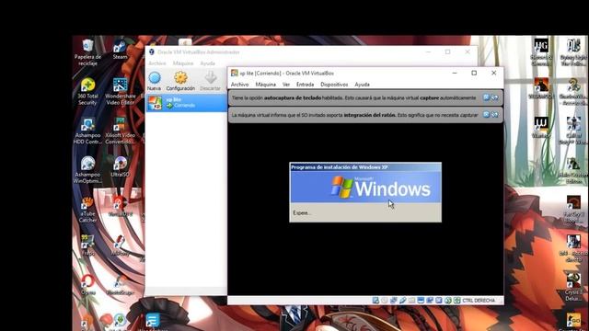589x331 pixels.
Task: Select the xp lite virtual machine entry
Action: point(186,102)
